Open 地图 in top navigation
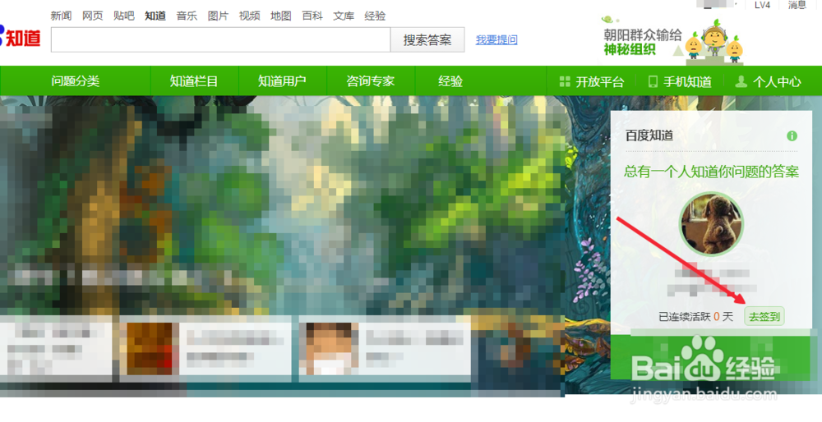Viewport: 822px width, 422px height. pos(281,16)
